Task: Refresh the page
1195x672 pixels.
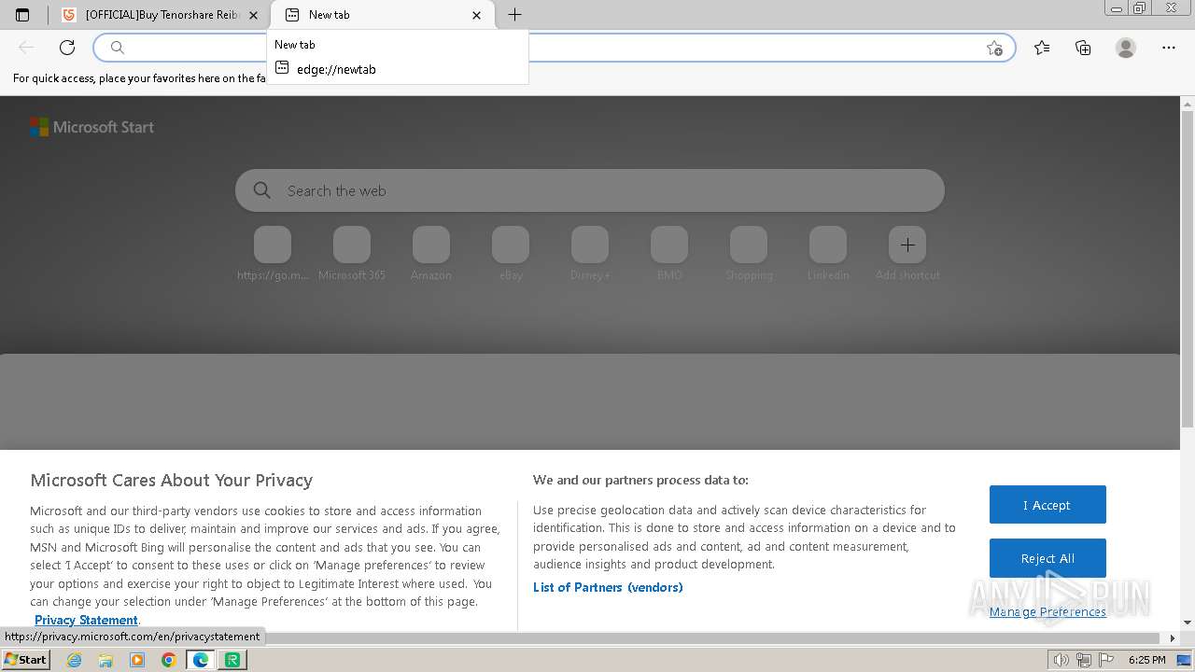Action: 67,48
